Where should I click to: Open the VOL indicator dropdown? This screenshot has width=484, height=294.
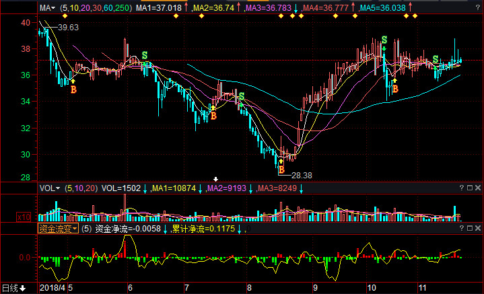click(x=49, y=188)
